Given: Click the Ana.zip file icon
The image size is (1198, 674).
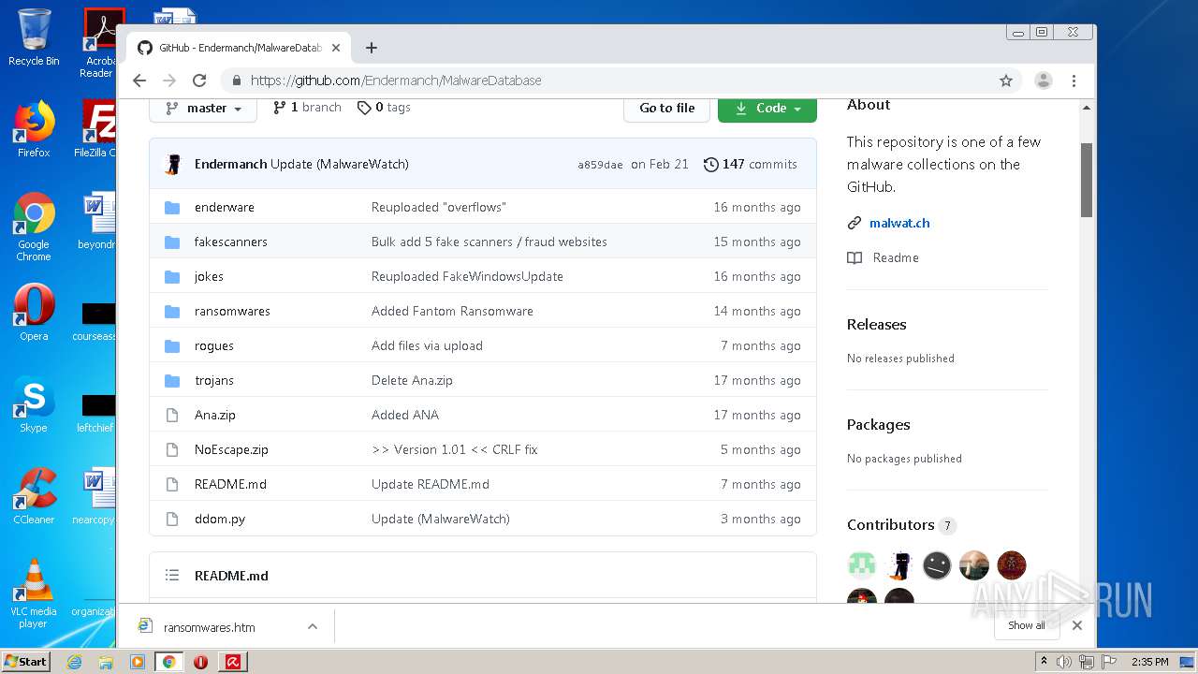Looking at the screenshot, I should click(172, 415).
